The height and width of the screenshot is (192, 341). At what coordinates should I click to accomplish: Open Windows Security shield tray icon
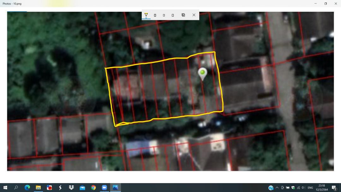click(x=293, y=188)
